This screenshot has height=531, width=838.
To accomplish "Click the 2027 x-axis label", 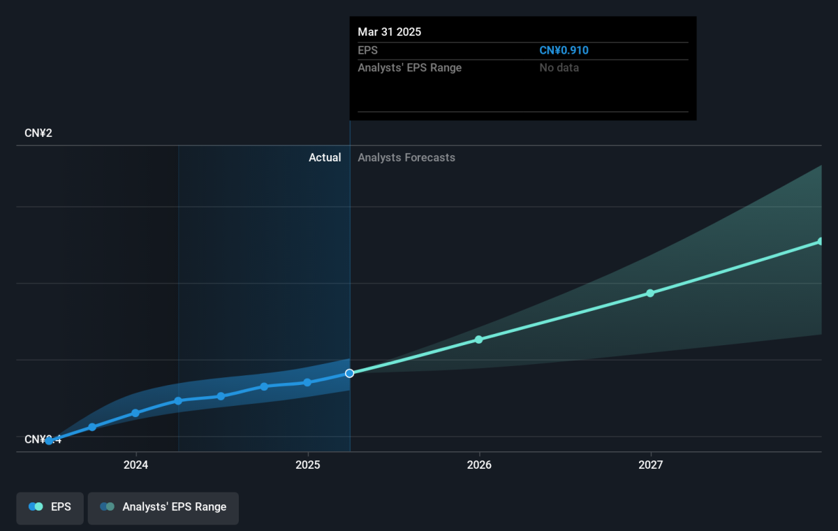I will [651, 465].
